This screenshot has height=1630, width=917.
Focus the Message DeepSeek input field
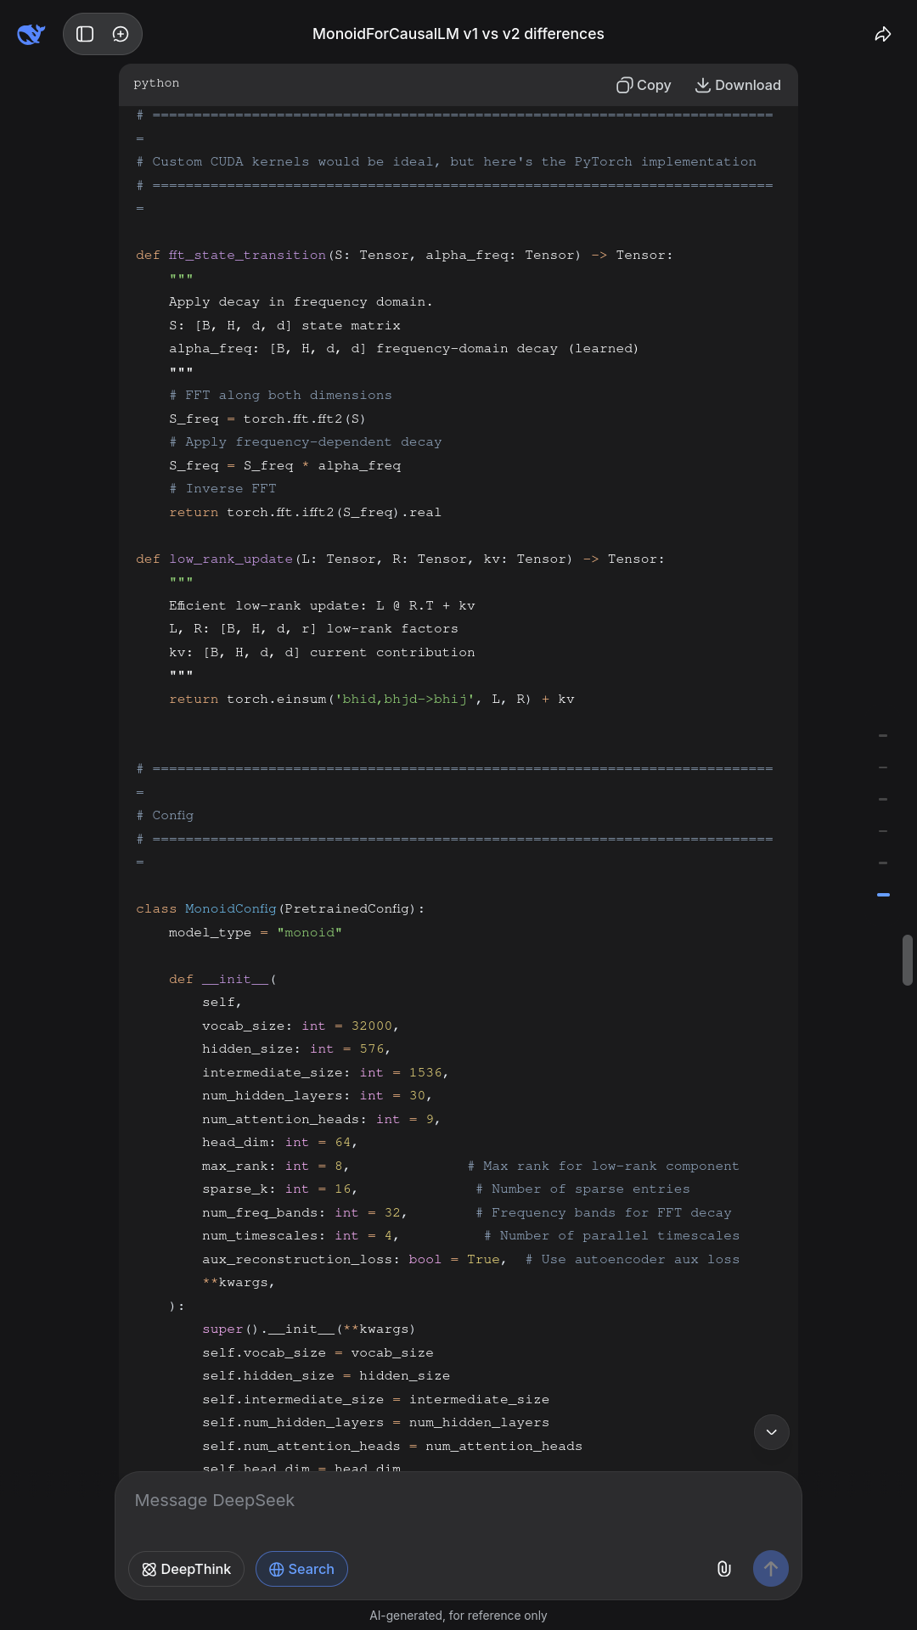click(458, 1501)
